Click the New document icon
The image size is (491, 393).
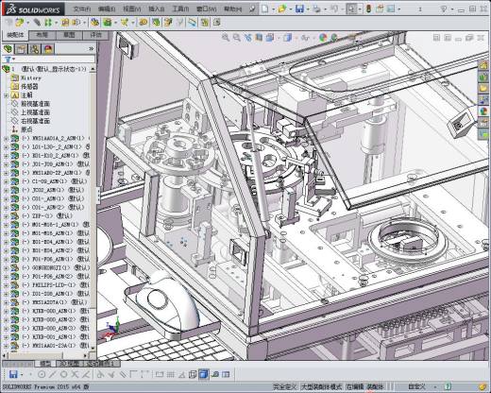(x=265, y=9)
